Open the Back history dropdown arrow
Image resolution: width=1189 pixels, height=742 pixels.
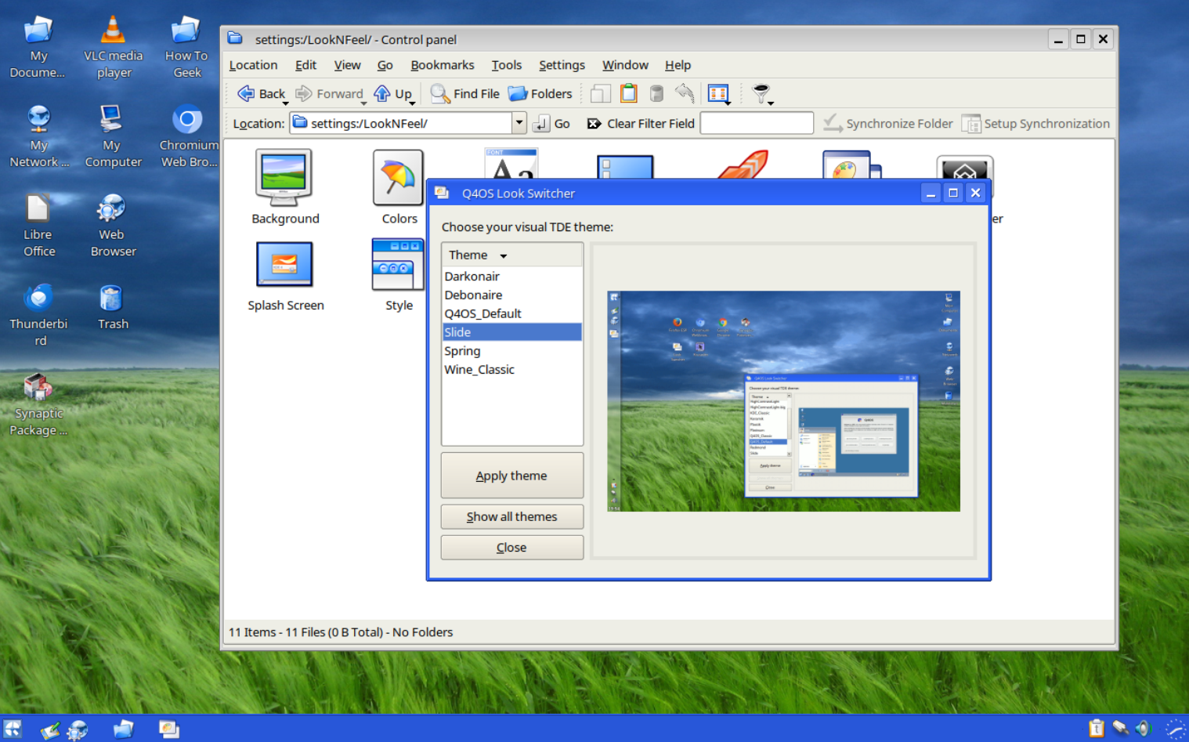(286, 103)
